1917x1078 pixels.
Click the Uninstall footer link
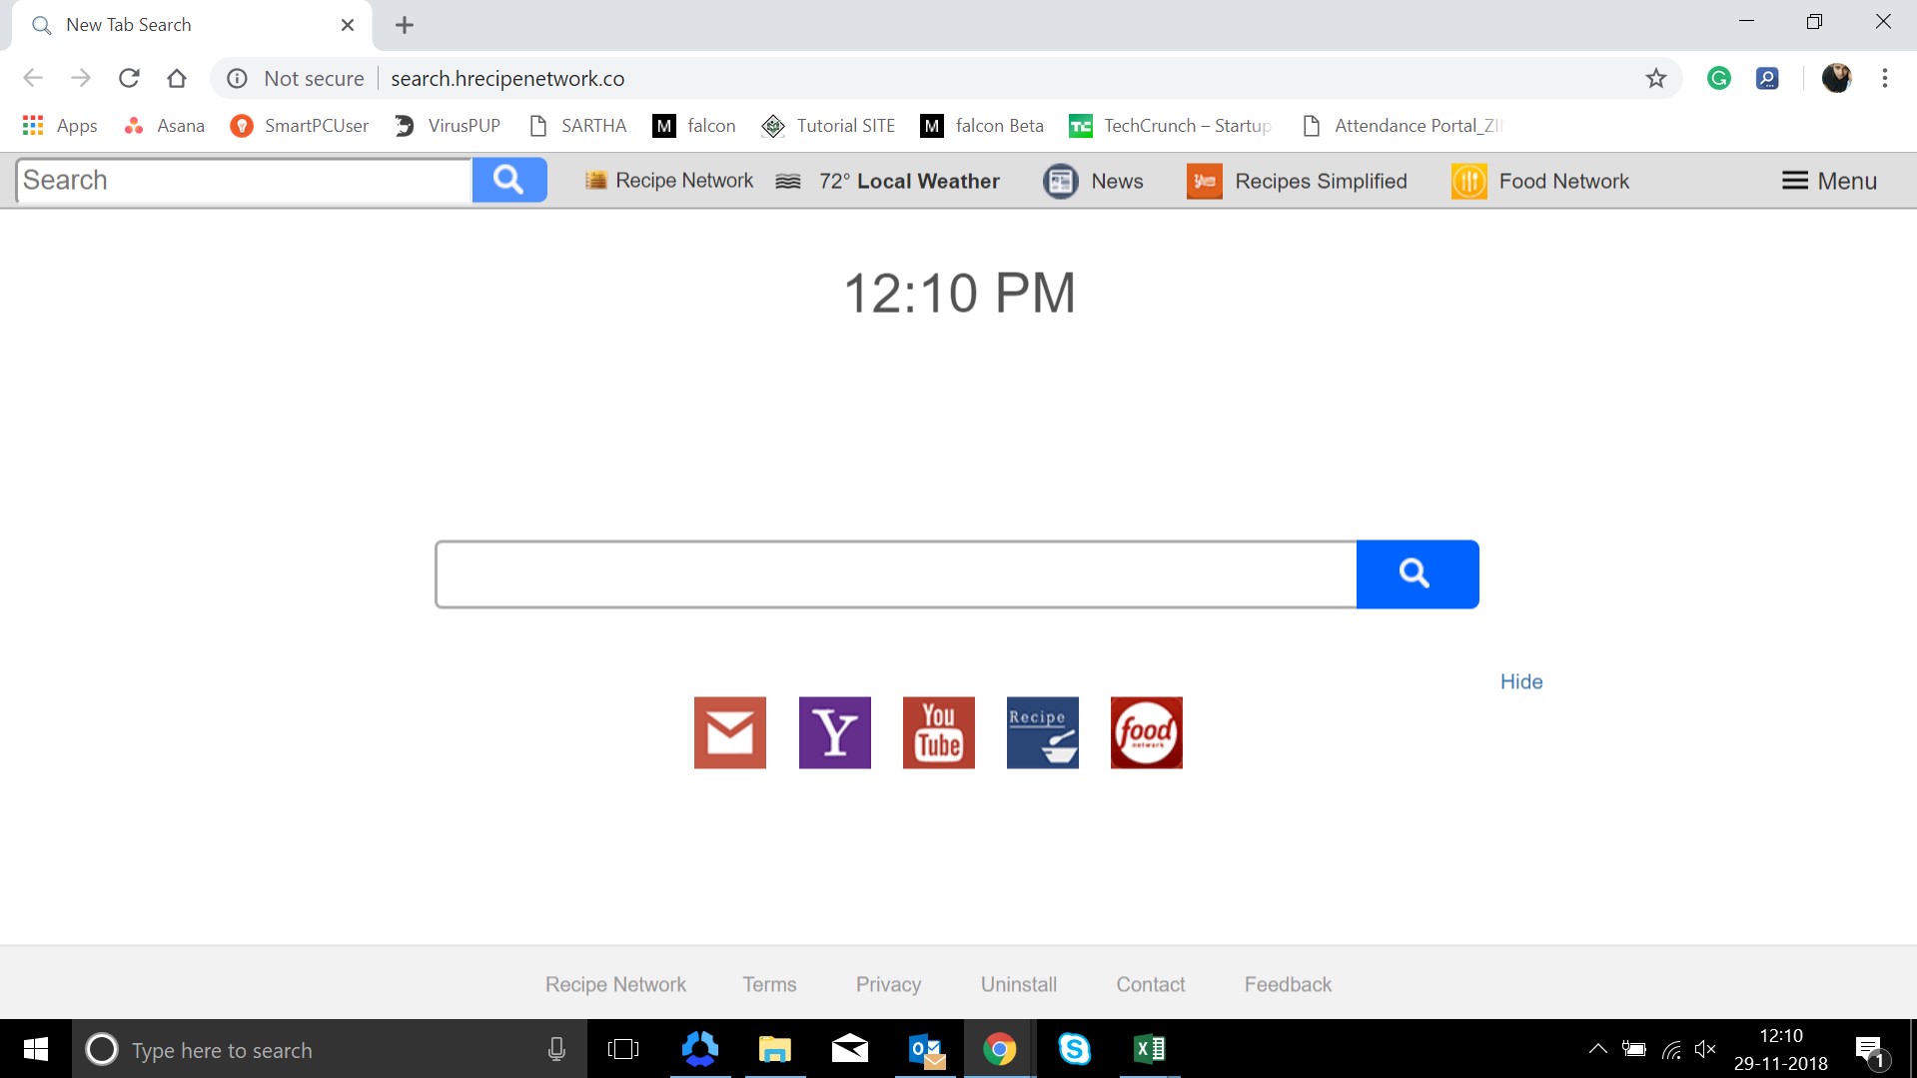tap(1018, 983)
